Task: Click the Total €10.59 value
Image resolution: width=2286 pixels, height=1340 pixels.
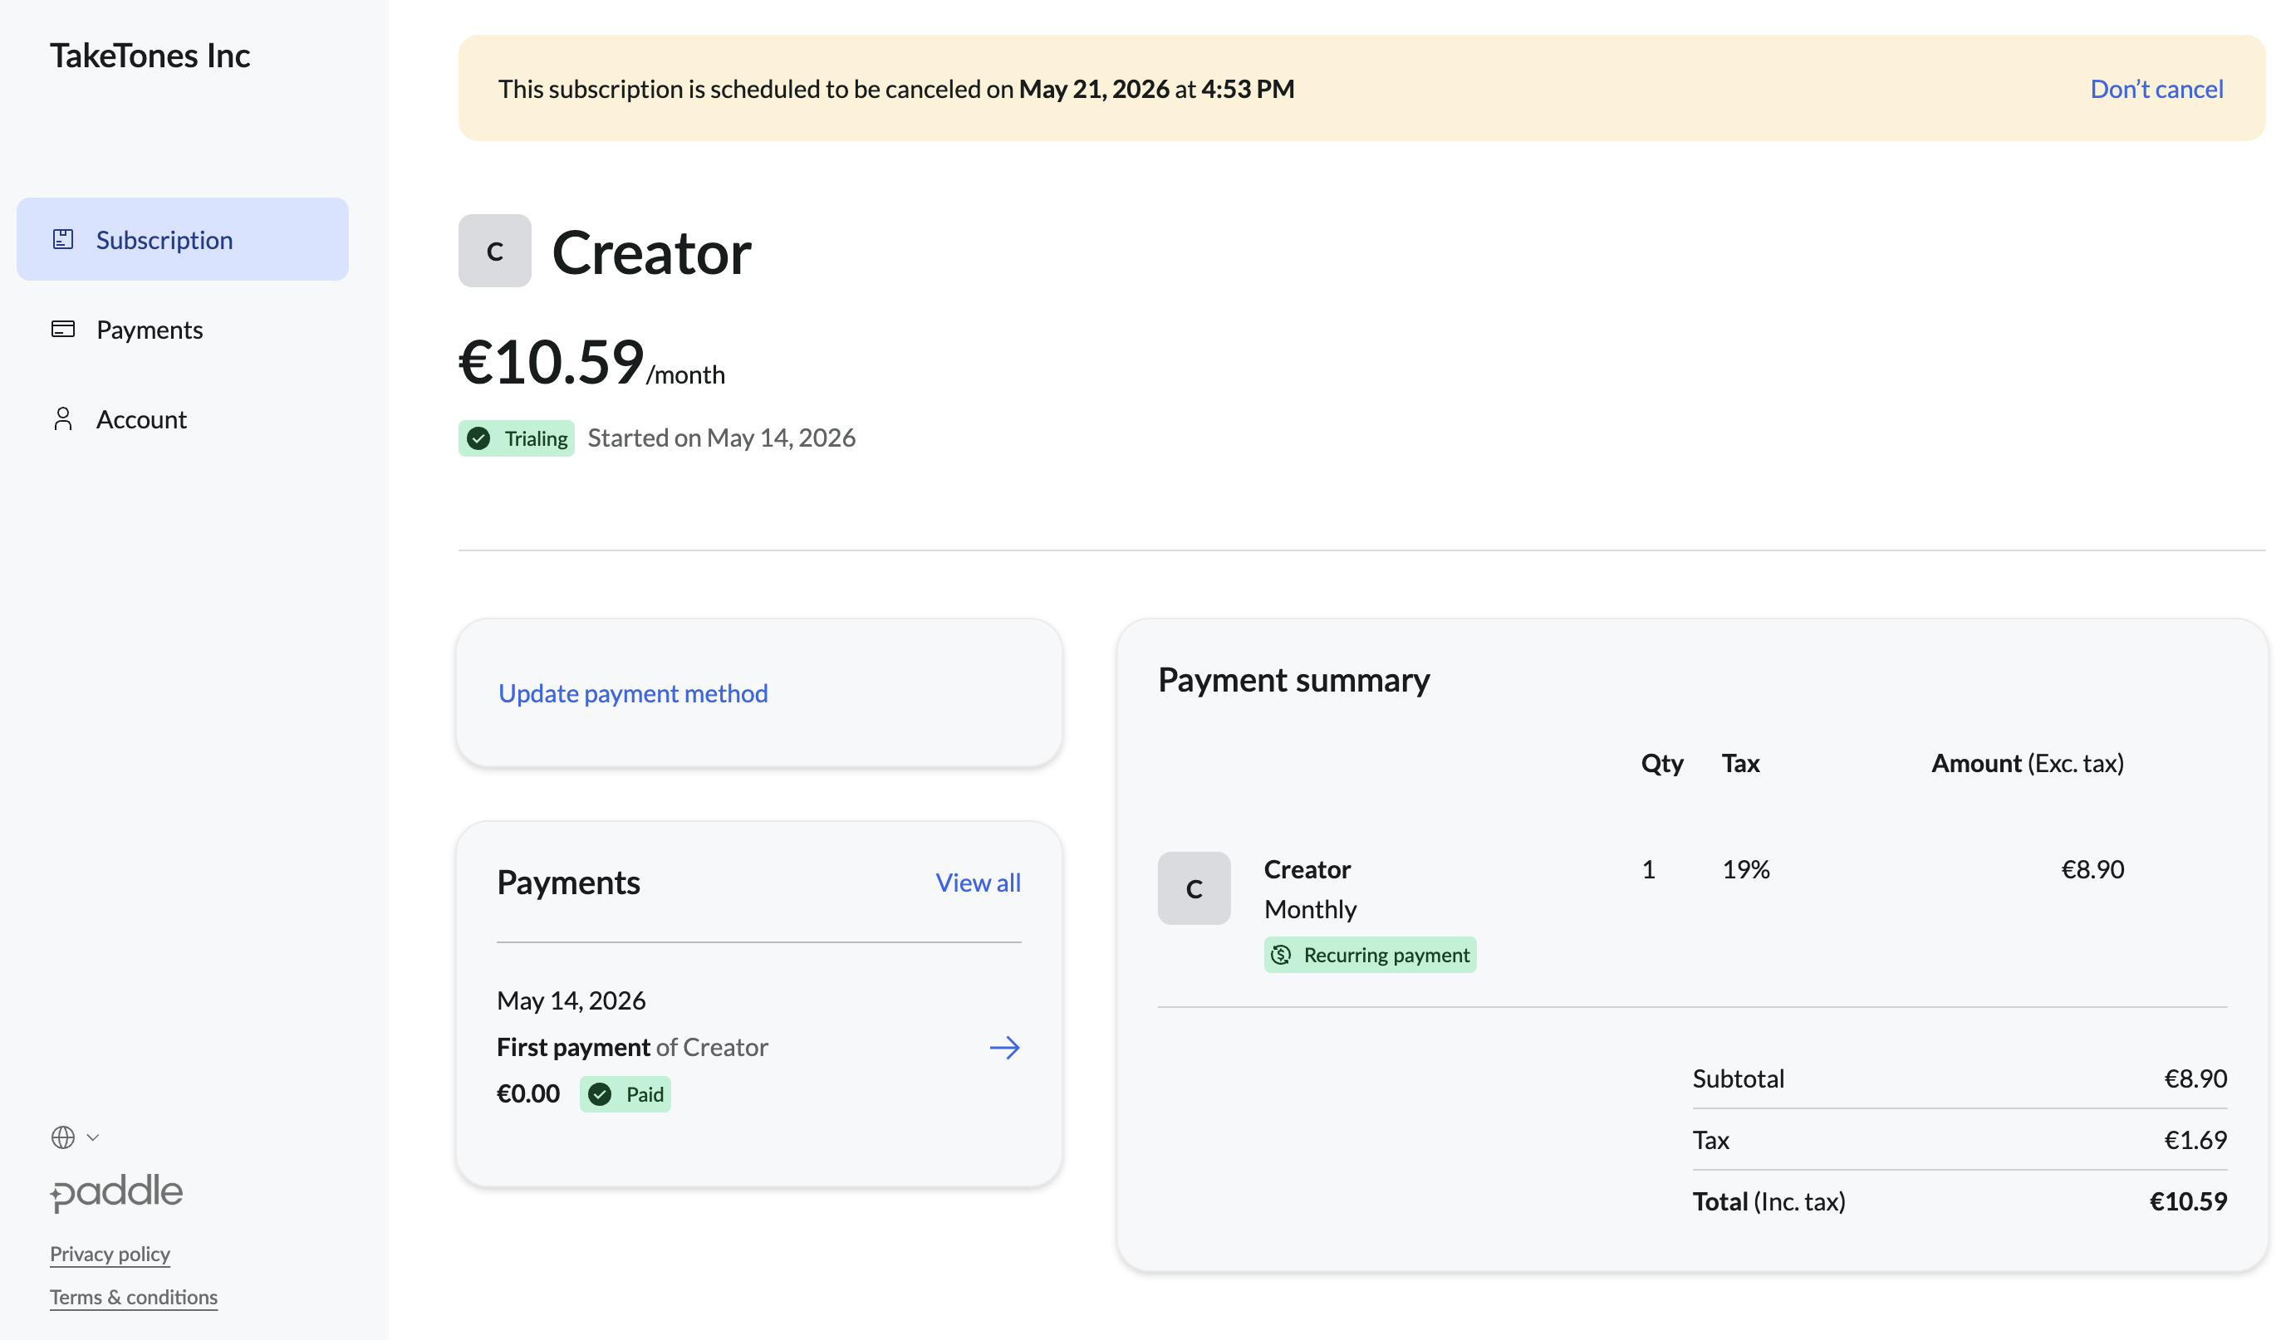Action: coord(2188,1201)
